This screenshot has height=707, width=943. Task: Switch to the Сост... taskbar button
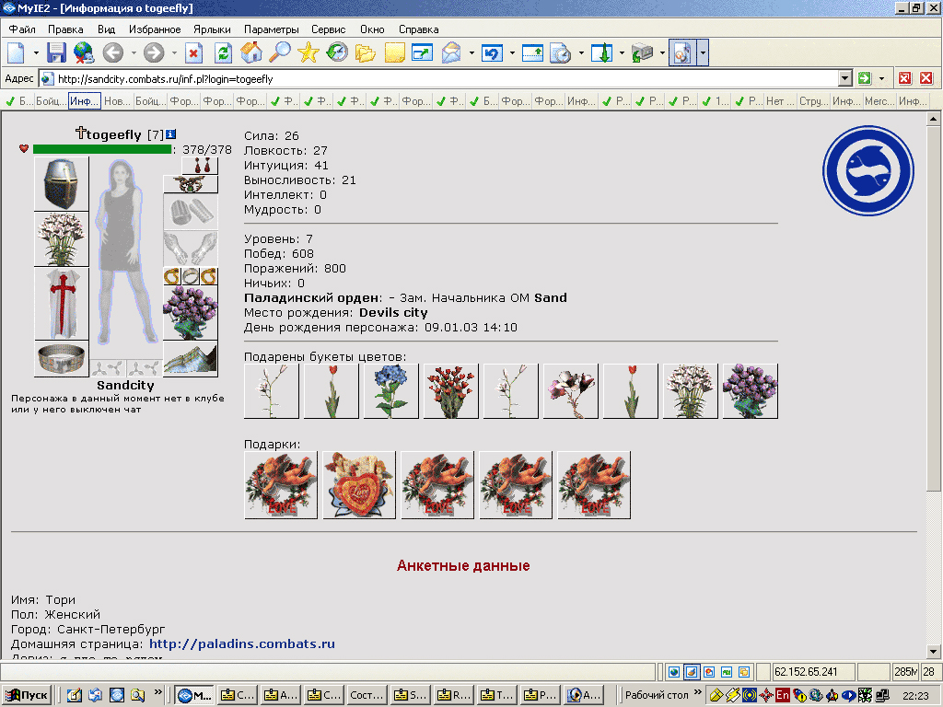(x=367, y=695)
